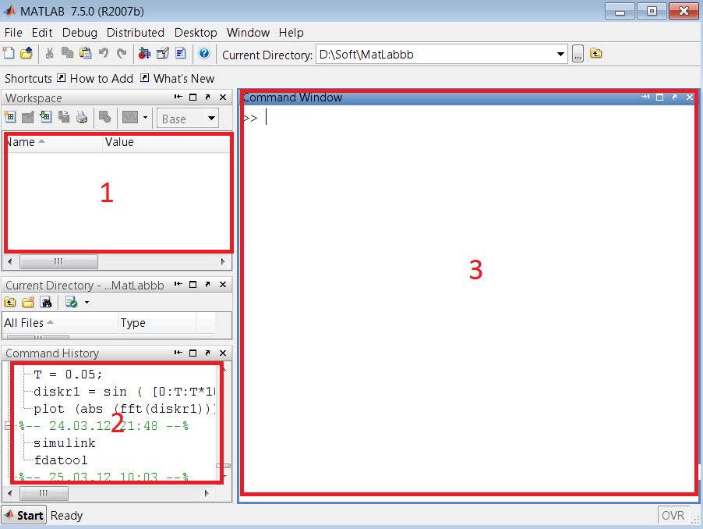Image resolution: width=703 pixels, height=529 pixels.
Task: Click the Workspace horizontal scrollbar thumb
Action: [58, 261]
